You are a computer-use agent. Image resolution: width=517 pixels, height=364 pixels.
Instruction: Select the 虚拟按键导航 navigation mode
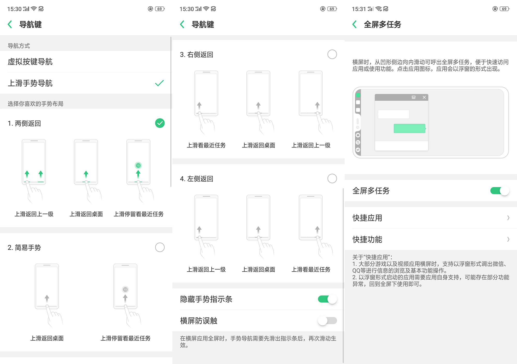[30, 62]
